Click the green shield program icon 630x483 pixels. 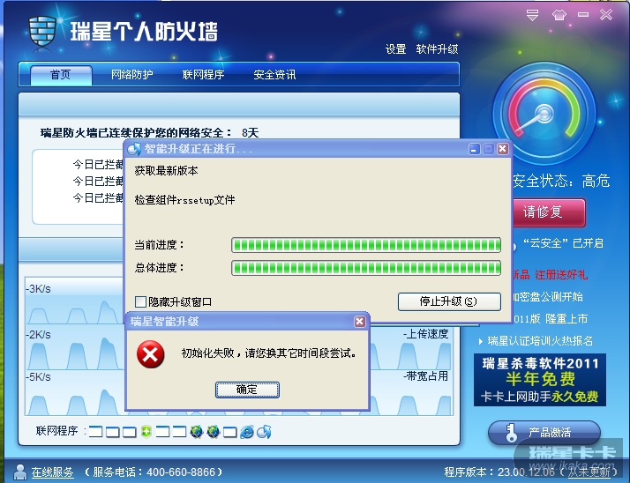(146, 432)
